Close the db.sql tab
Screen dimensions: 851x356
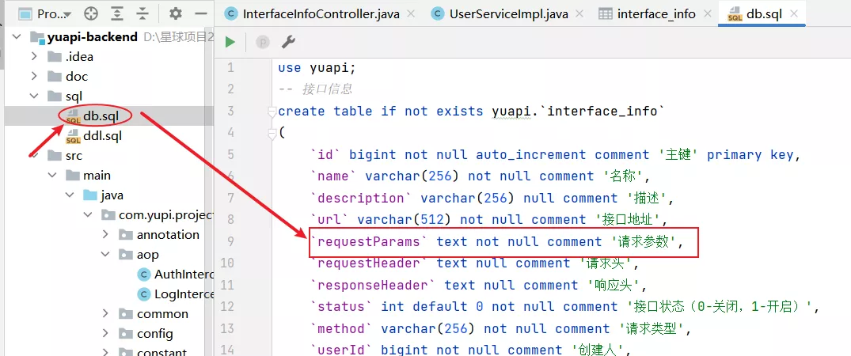pyautogui.click(x=795, y=14)
